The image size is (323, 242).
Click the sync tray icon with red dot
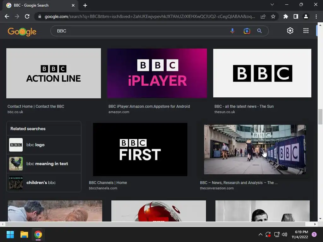268,234
